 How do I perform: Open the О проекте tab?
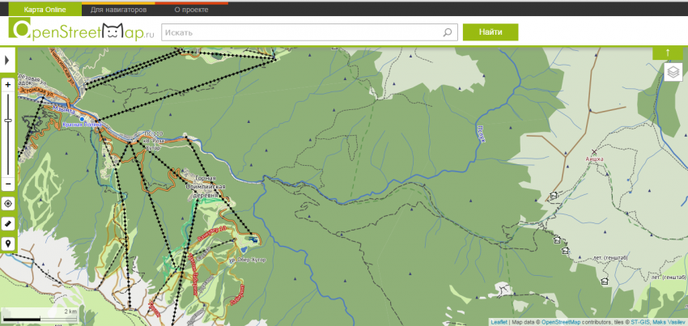pyautogui.click(x=191, y=11)
